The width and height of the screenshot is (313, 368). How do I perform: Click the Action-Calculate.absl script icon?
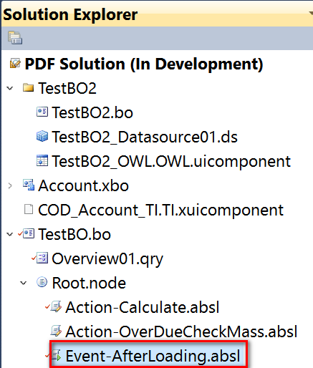tap(56, 306)
